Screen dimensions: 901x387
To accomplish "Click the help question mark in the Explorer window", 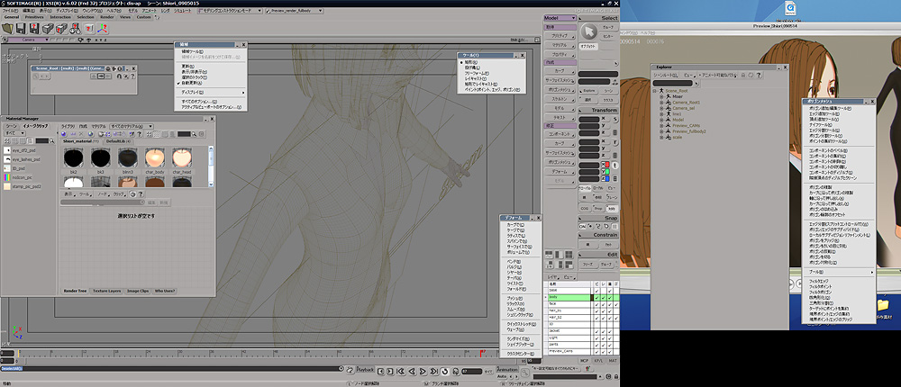I will [x=759, y=75].
